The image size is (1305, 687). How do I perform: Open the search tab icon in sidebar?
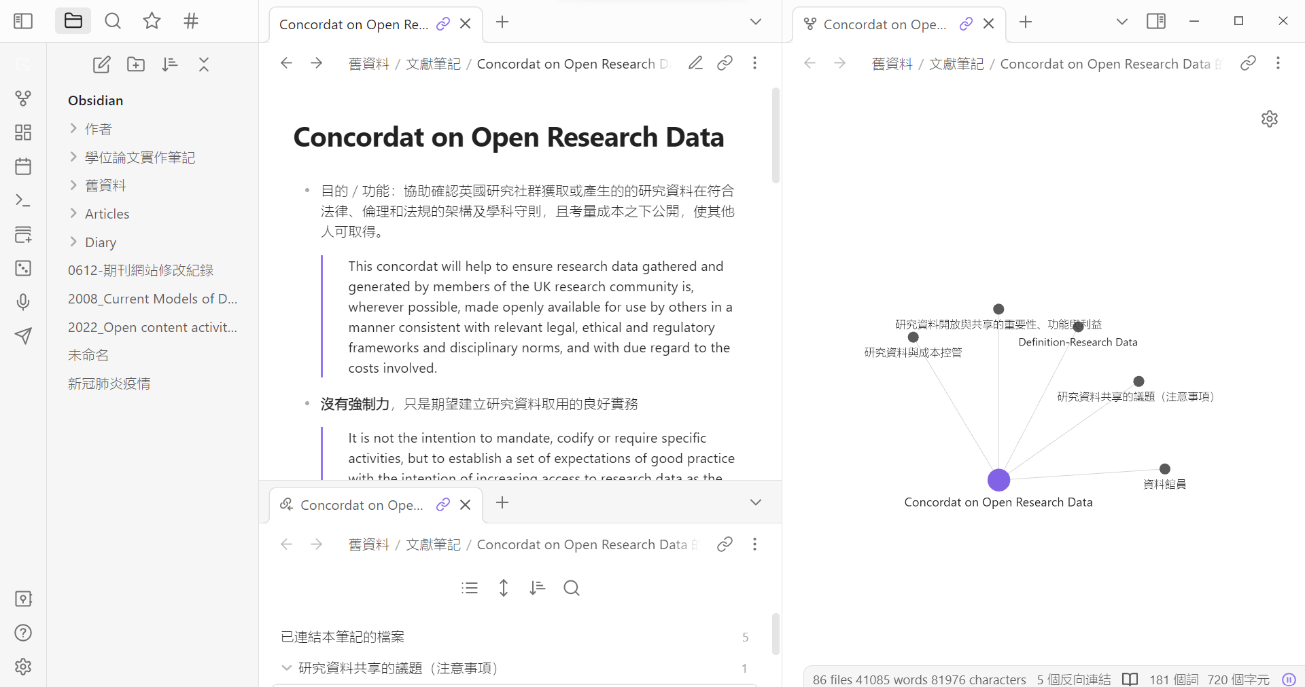point(113,21)
